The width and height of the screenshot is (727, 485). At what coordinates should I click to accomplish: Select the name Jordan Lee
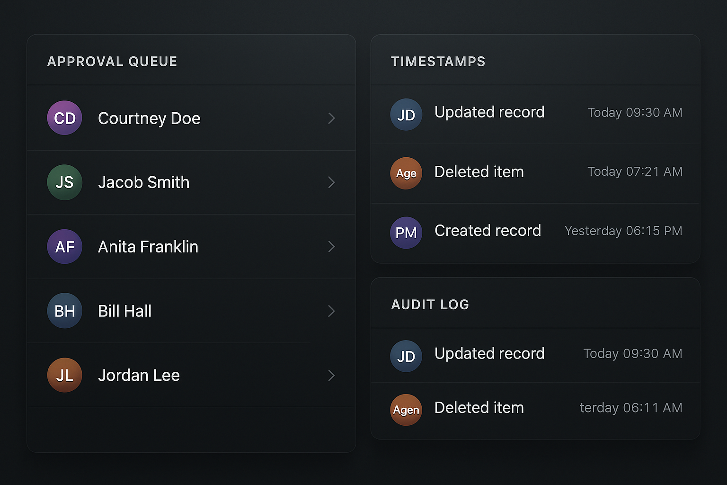pos(139,375)
